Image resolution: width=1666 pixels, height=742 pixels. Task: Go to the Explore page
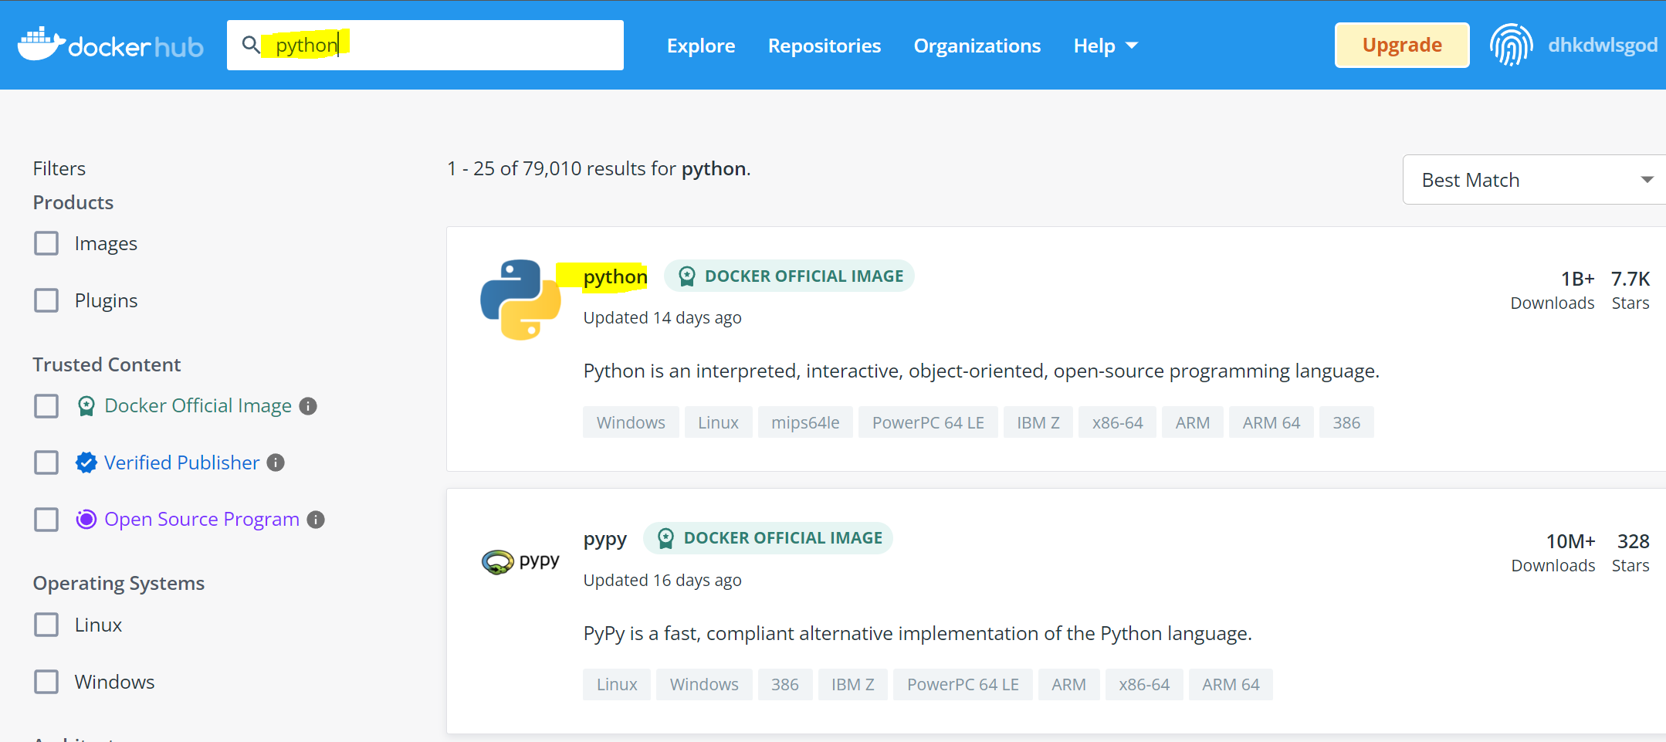pos(701,46)
